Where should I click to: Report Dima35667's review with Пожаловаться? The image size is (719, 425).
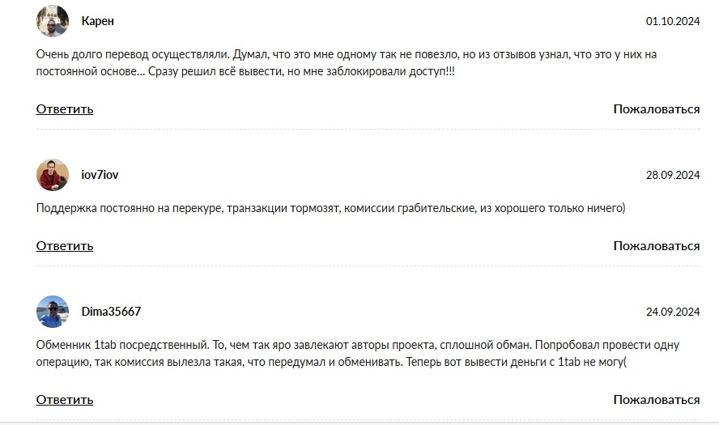[657, 399]
